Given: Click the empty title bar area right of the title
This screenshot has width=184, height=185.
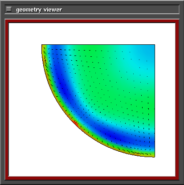Looking at the screenshot, I should point(120,9).
